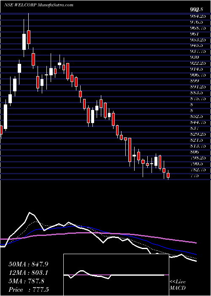This screenshot has width=211, height=296.
Task: Click the 821.5 price axis label
Action: (x=197, y=140)
